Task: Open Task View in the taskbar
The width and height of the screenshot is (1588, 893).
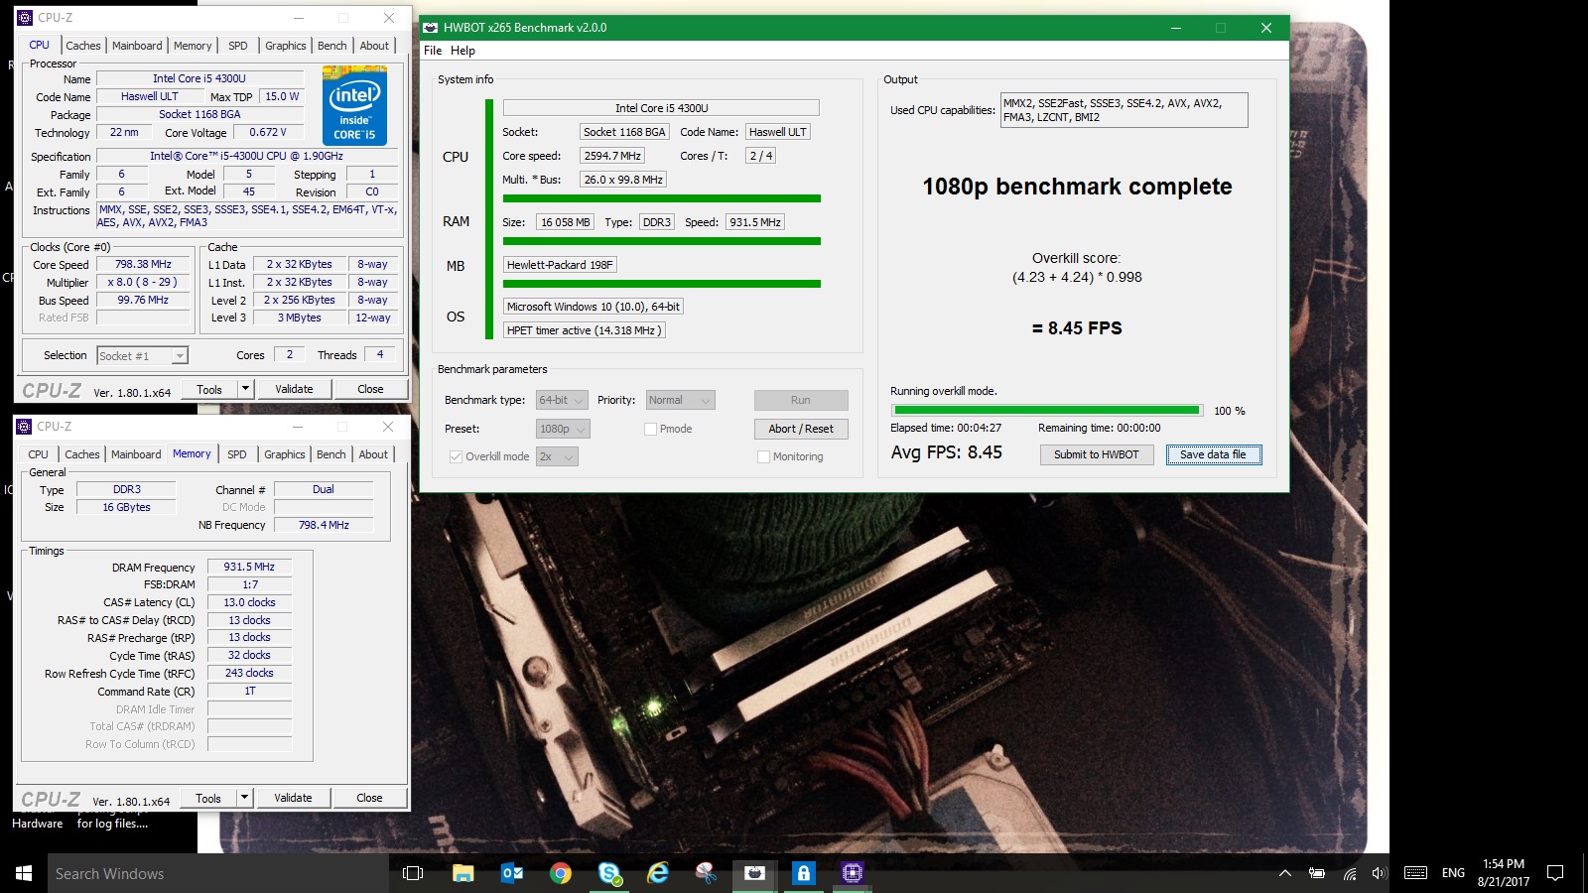Action: [x=413, y=873]
